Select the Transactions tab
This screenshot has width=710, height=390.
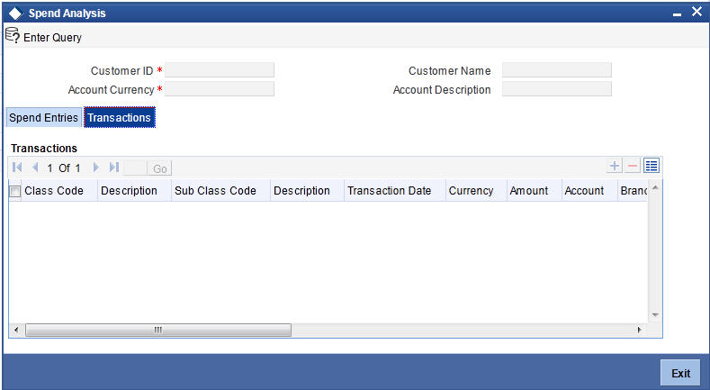(x=120, y=117)
